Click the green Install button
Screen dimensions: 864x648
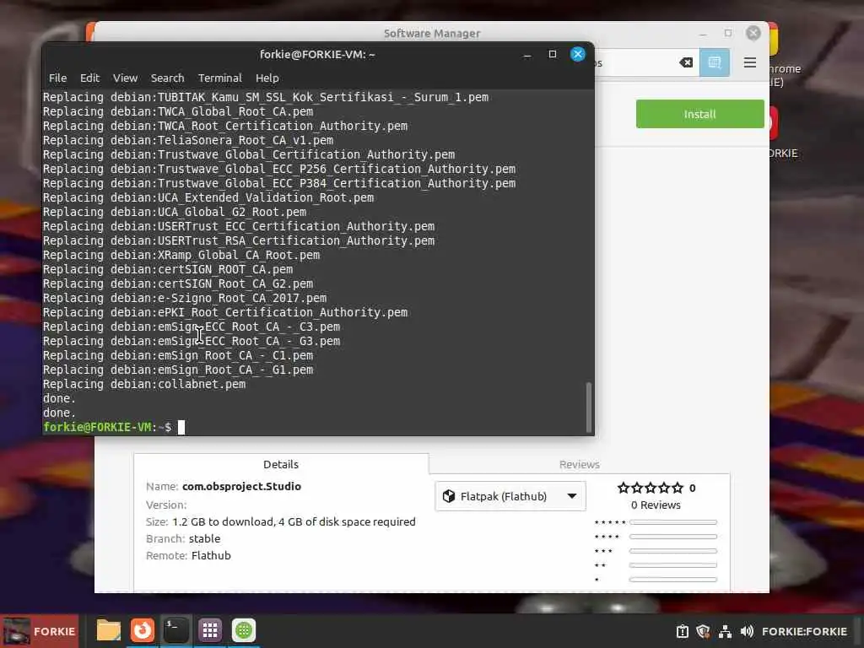tap(699, 114)
